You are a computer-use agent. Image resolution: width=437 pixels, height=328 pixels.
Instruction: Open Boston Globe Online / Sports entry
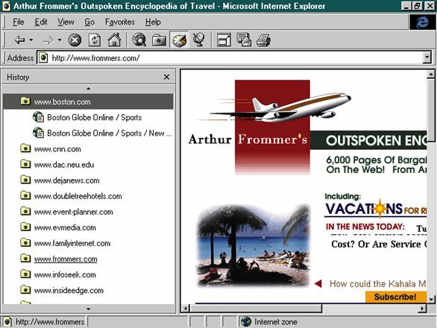[94, 117]
